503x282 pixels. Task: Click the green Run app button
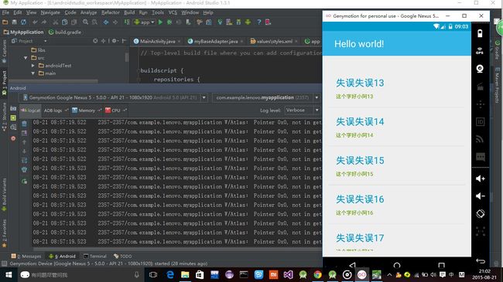point(160,22)
